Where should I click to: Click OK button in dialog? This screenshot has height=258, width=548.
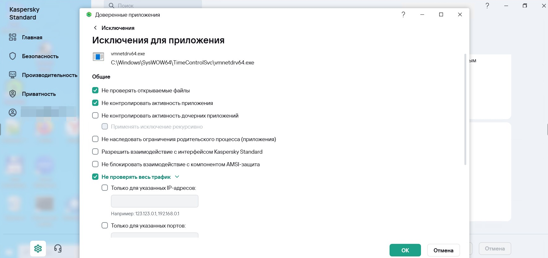coord(405,250)
